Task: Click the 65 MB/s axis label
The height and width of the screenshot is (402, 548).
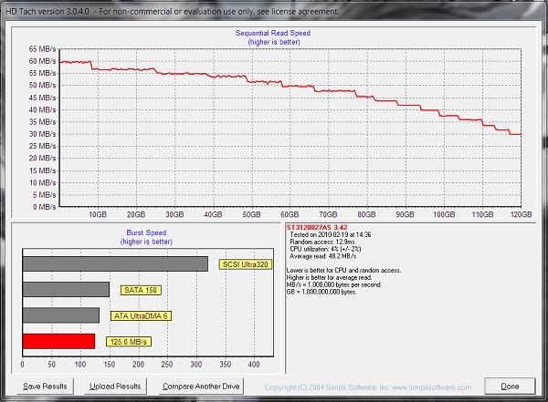Action: pos(42,49)
